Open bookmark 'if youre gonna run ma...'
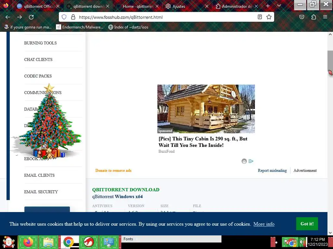 click(x=28, y=27)
